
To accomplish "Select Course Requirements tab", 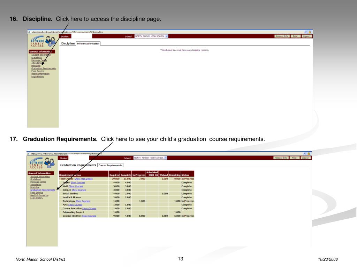I will pos(110,165).
